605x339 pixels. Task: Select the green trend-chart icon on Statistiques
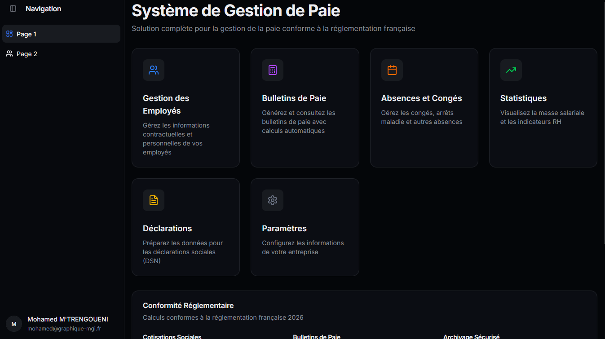[511, 70]
